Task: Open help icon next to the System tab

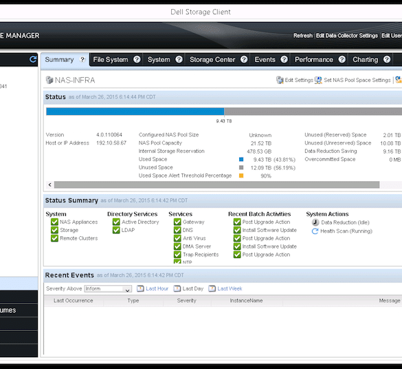Action: pyautogui.click(x=179, y=60)
